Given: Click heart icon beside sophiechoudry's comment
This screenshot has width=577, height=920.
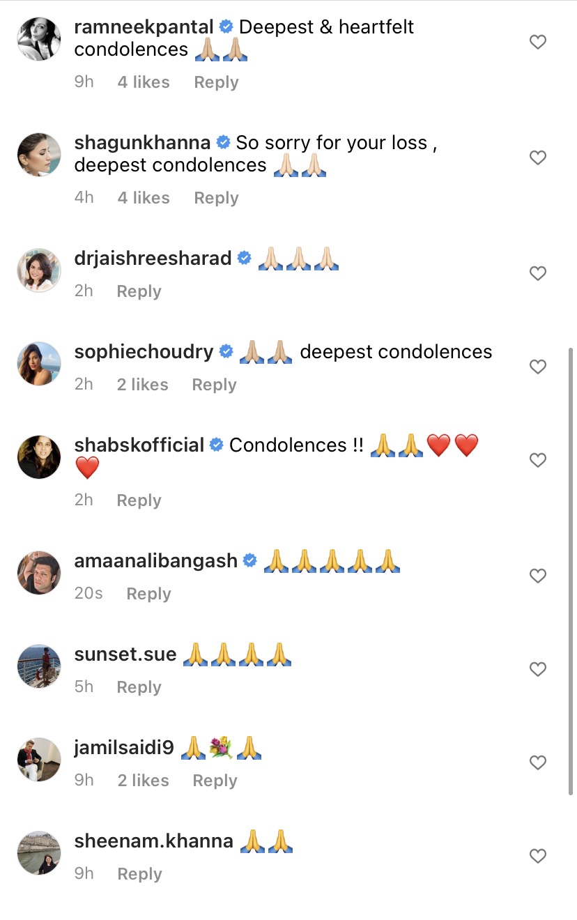Looking at the screenshot, I should coord(537,367).
